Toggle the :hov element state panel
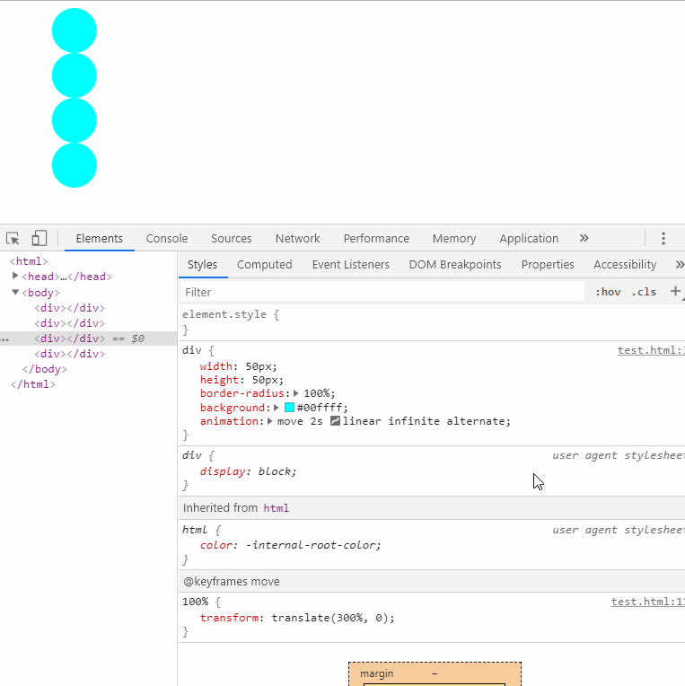685x686 pixels. coord(608,292)
